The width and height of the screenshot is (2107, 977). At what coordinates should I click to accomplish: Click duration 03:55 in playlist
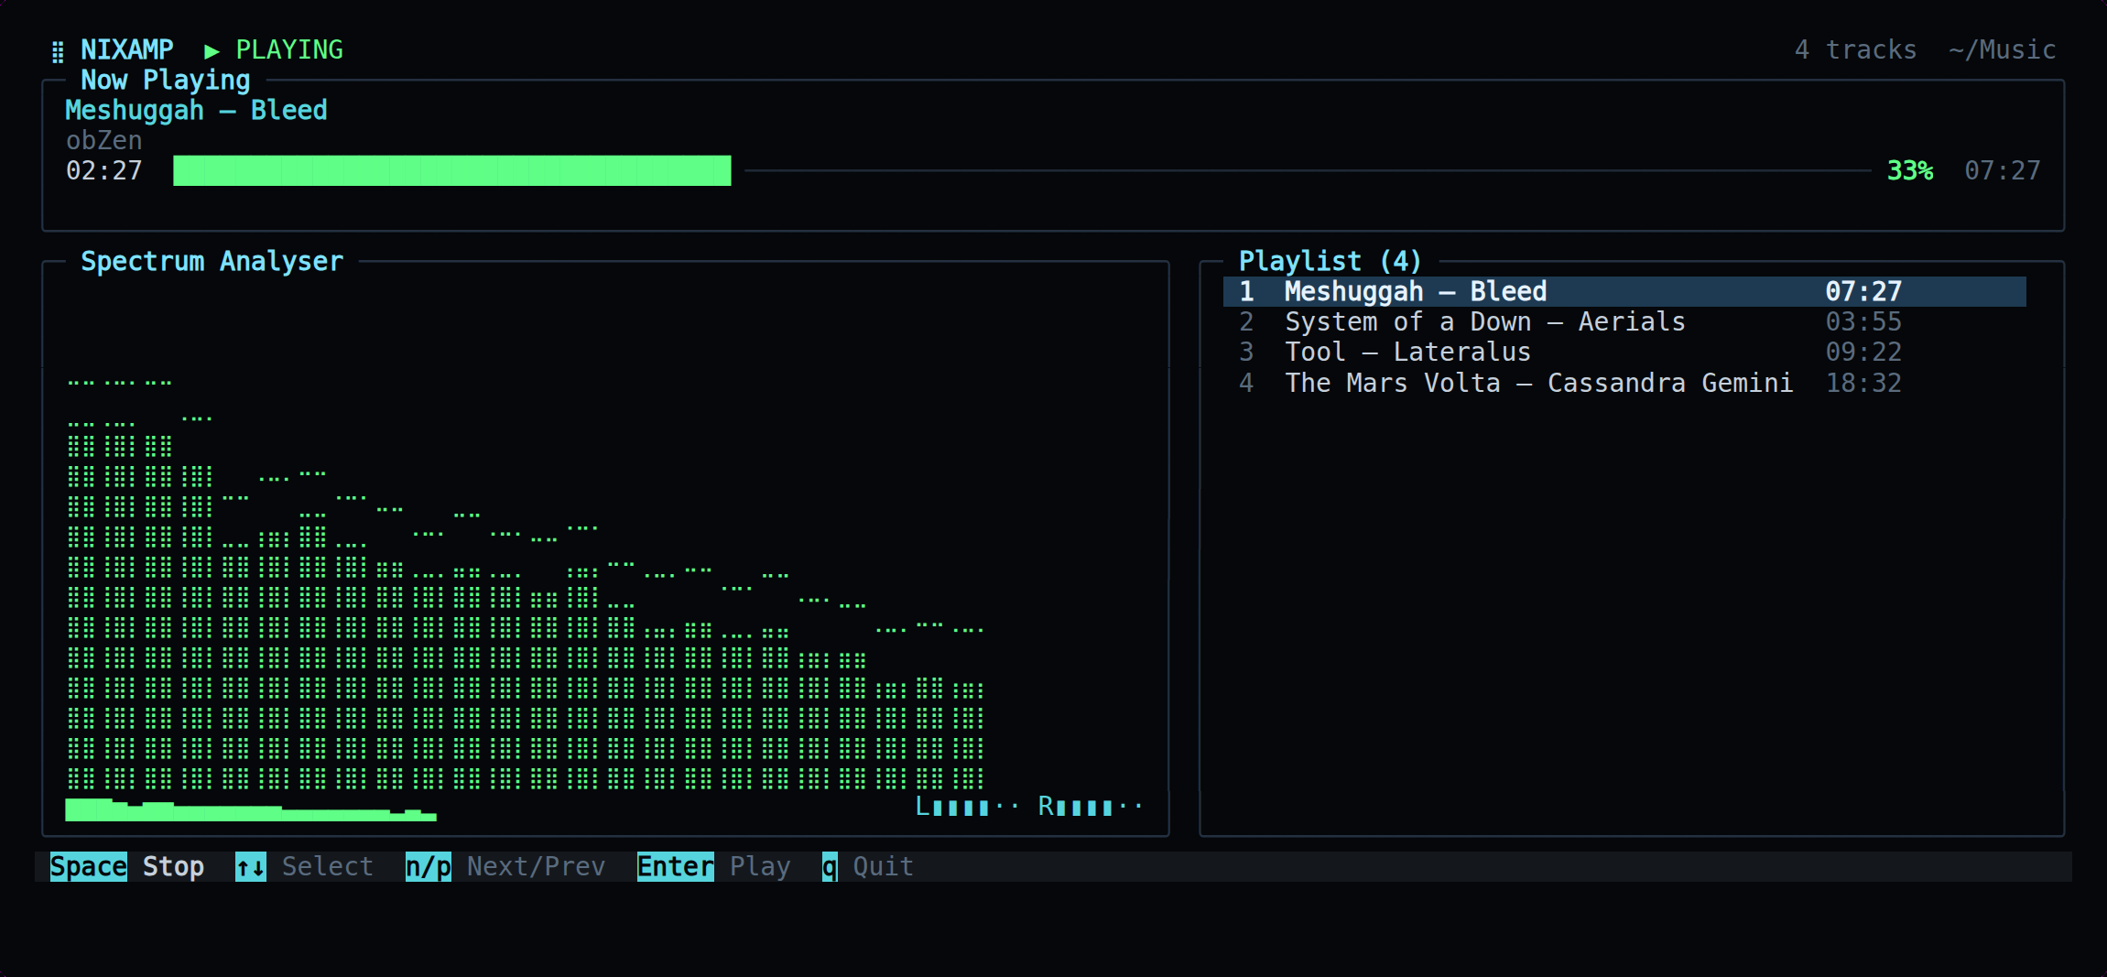point(1863,321)
